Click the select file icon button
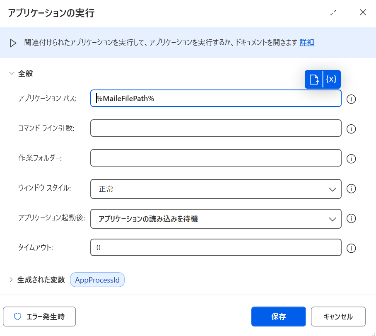Image resolution: width=376 pixels, height=336 pixels. click(314, 80)
